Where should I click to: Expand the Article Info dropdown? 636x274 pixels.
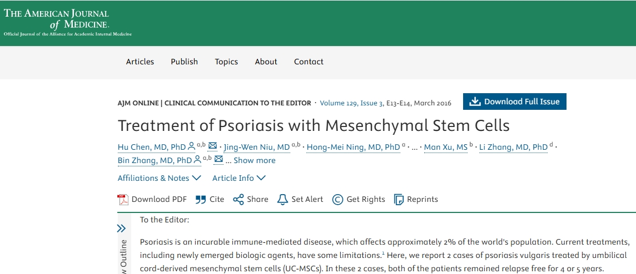pos(239,178)
